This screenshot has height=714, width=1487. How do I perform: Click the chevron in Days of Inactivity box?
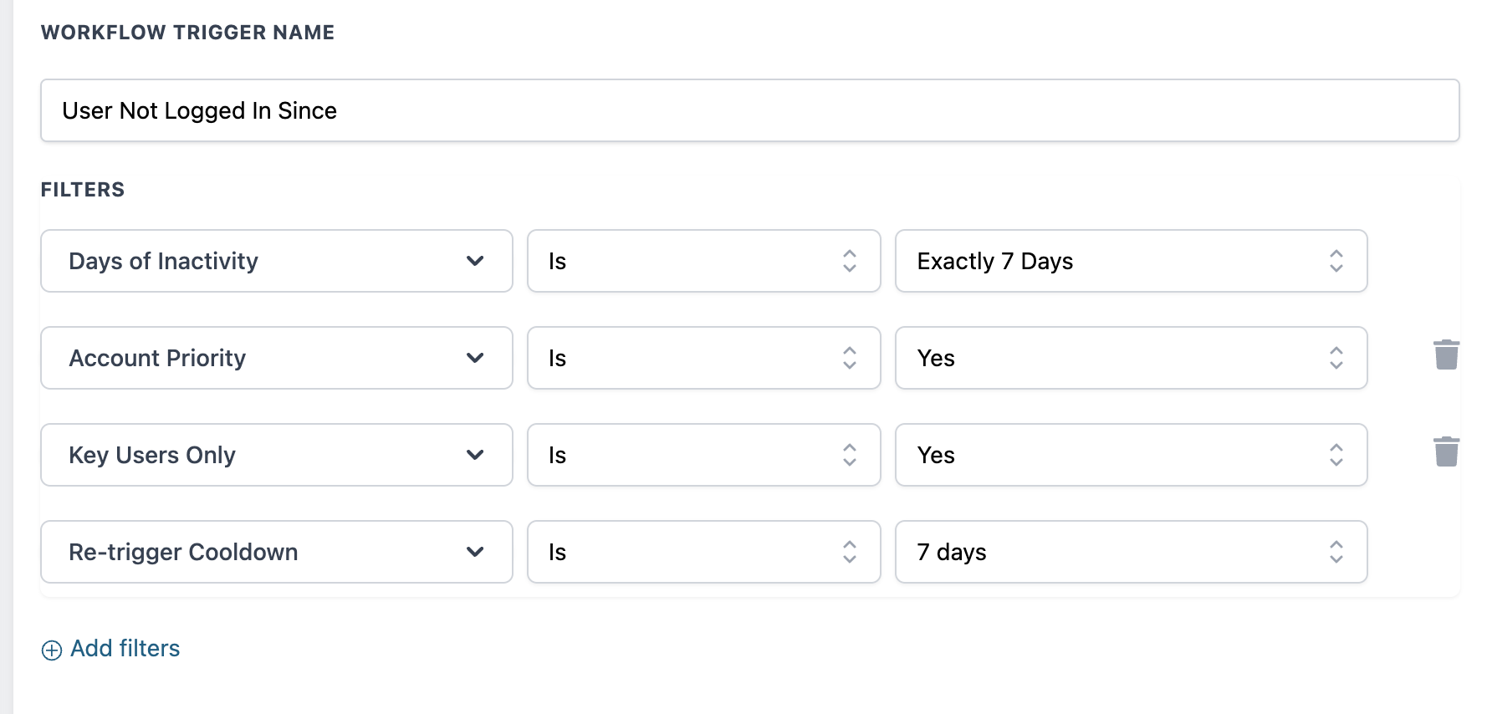(x=475, y=261)
